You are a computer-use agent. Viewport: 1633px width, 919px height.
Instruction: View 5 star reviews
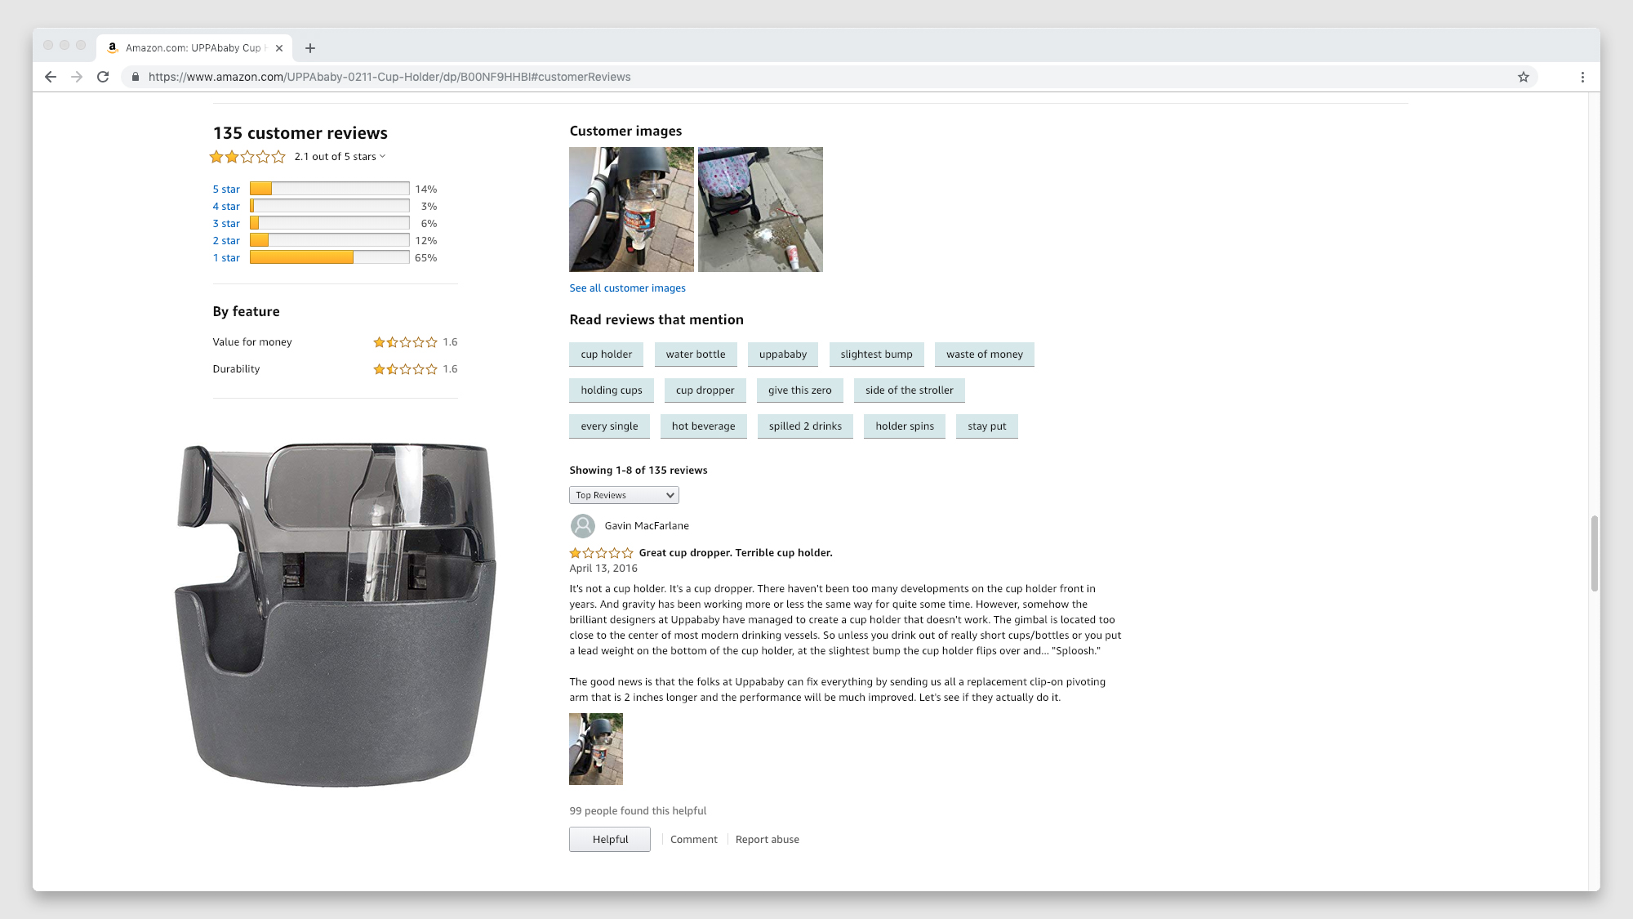(226, 189)
